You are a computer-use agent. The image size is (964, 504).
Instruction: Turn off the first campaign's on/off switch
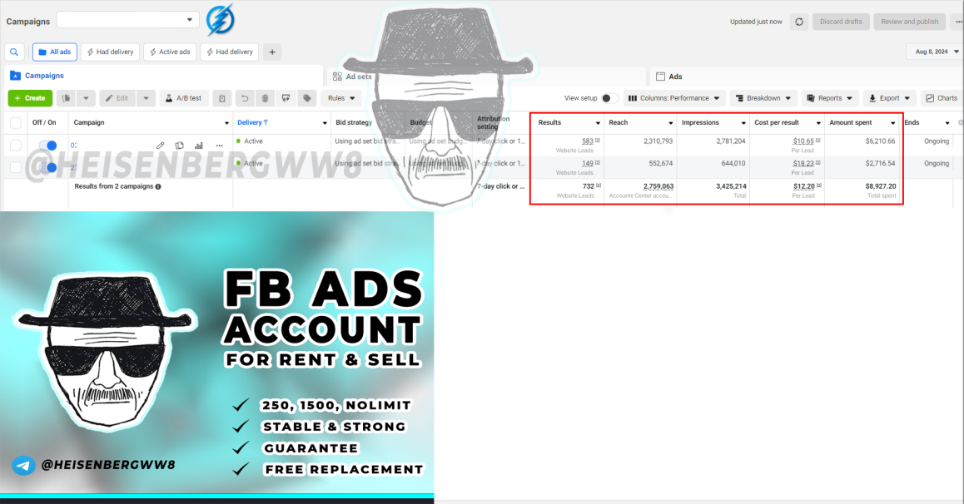[47, 146]
